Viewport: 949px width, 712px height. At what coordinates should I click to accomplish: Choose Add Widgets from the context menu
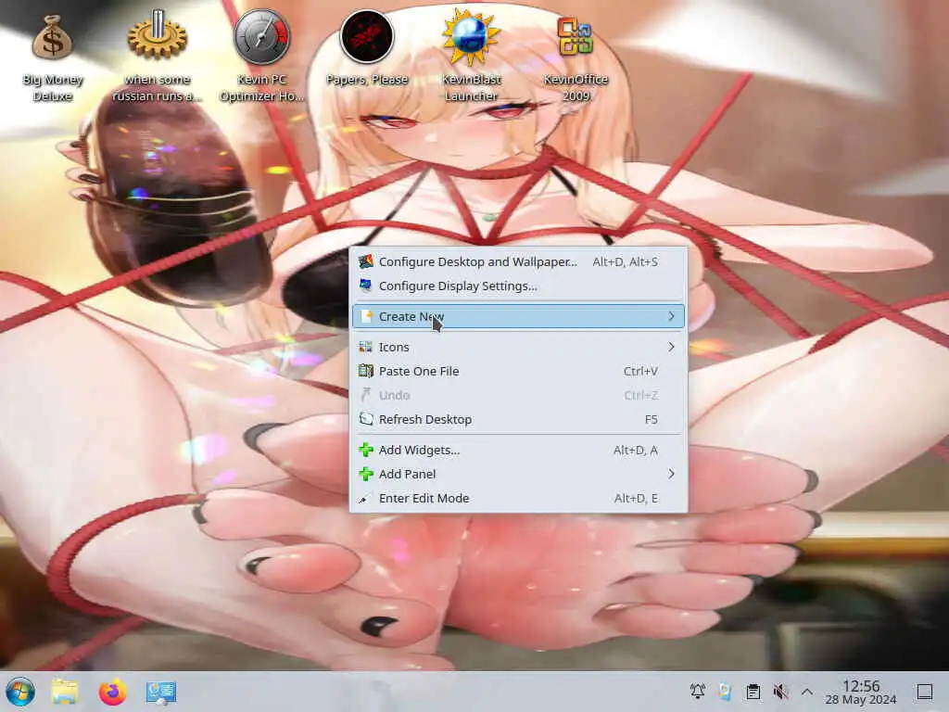[x=519, y=450]
